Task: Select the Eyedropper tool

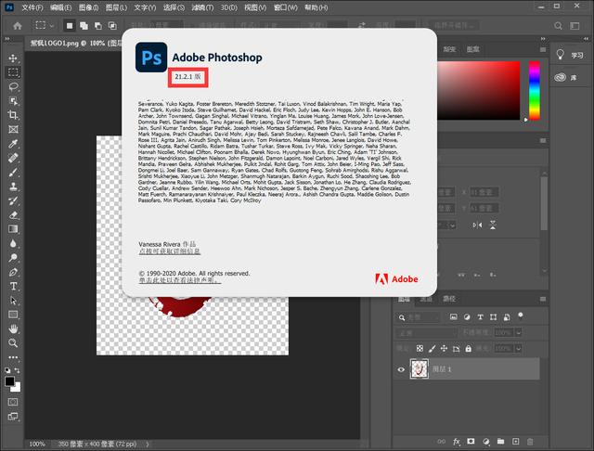Action: click(13, 144)
